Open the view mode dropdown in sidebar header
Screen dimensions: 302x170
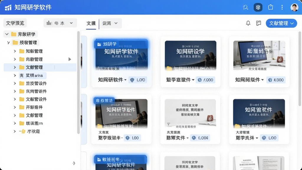click(60, 23)
